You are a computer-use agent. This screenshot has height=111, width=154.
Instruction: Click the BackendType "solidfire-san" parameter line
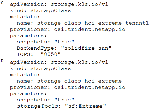64,48
